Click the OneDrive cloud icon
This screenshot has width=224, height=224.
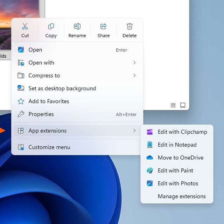[150, 157]
